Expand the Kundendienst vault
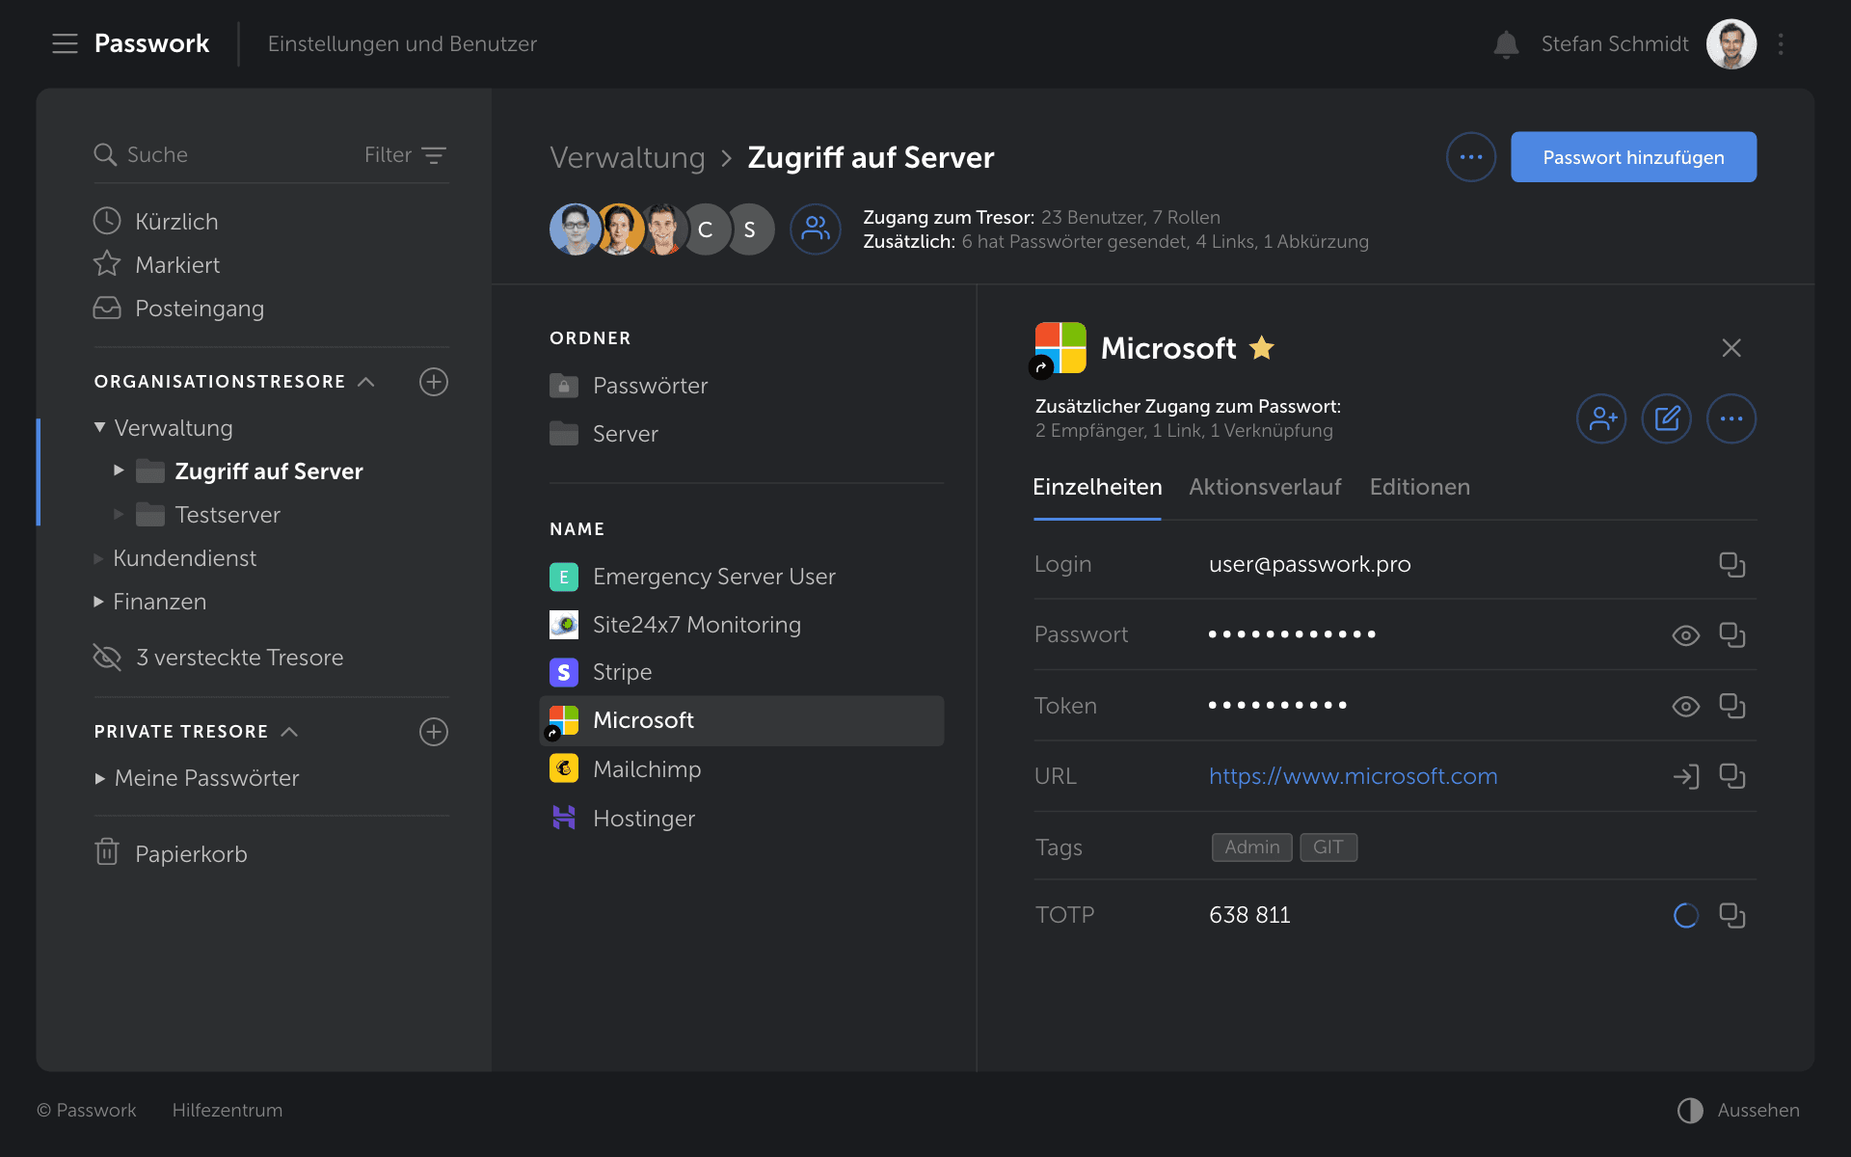Screen dimensions: 1851x1157 pyautogui.click(x=98, y=558)
